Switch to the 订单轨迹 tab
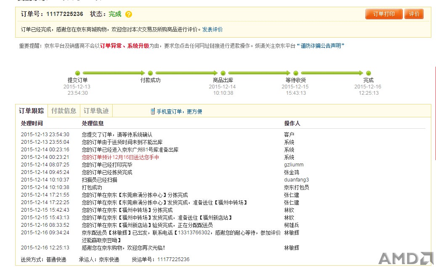436x267 pixels. [96, 111]
